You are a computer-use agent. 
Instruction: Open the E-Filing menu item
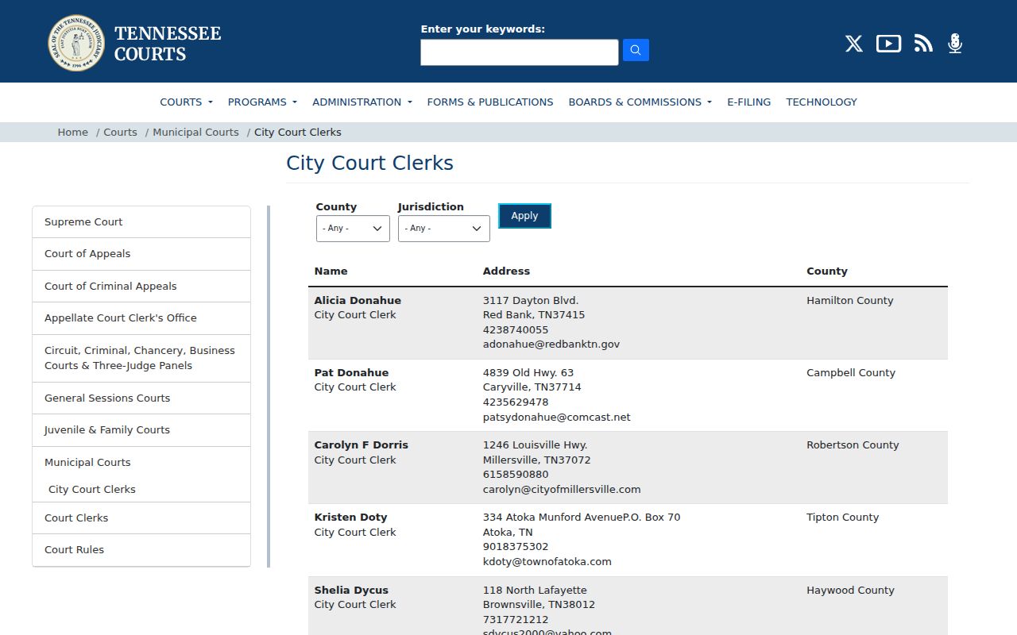tap(749, 102)
